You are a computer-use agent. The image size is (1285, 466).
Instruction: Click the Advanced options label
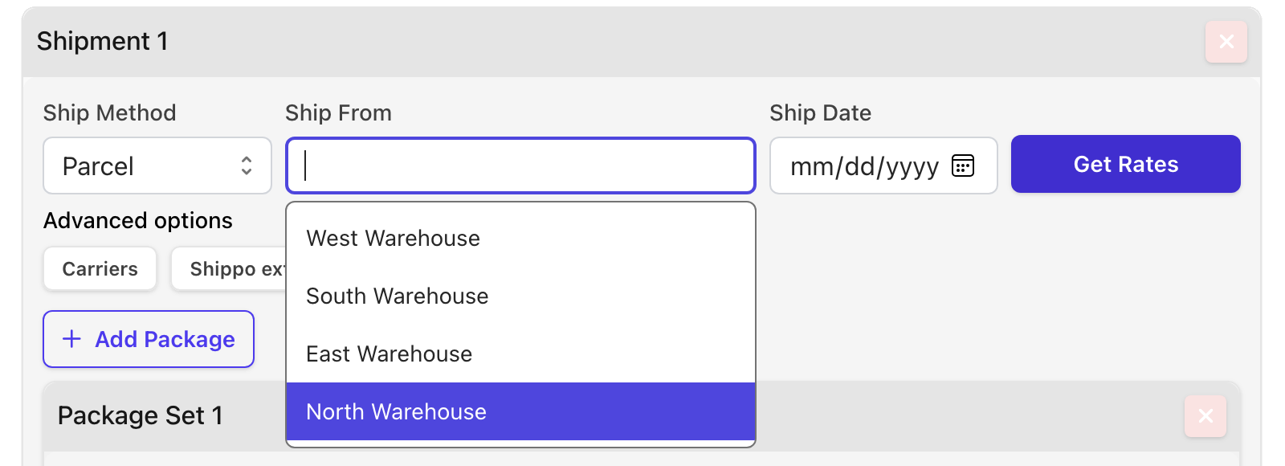[x=138, y=221]
